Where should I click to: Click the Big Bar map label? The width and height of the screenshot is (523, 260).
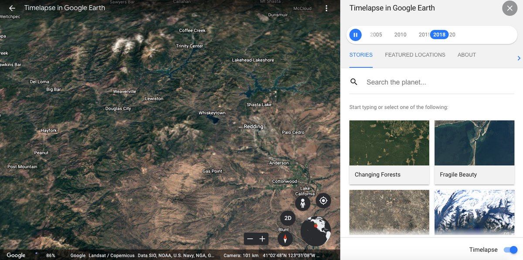coord(54,90)
